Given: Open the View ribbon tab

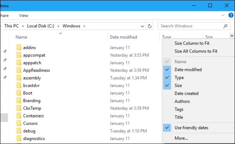Looking at the screenshot, I should (x=23, y=16).
